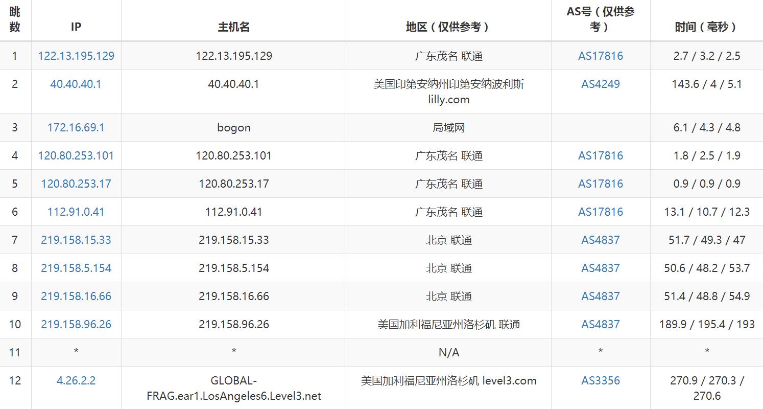Screen dimensions: 763x409
Task: Open AS17816 link in hop 6 row
Action: click(601, 212)
